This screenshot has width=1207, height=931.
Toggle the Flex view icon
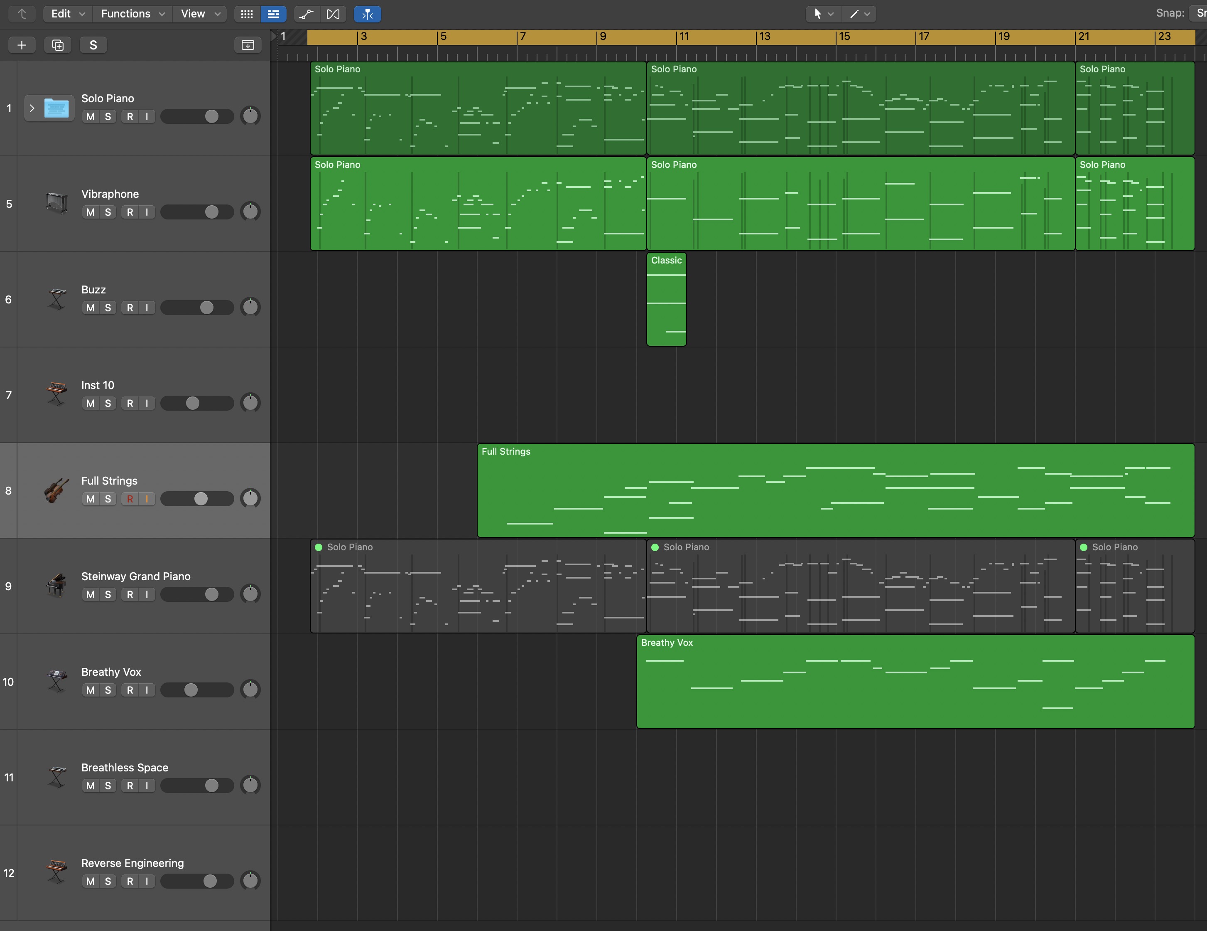[333, 14]
